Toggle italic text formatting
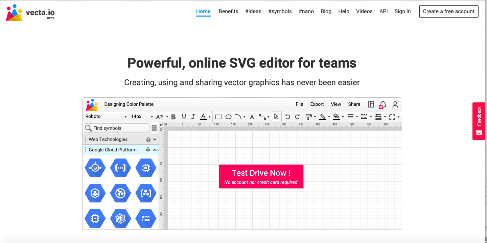This screenshot has width=487, height=243. click(x=193, y=117)
